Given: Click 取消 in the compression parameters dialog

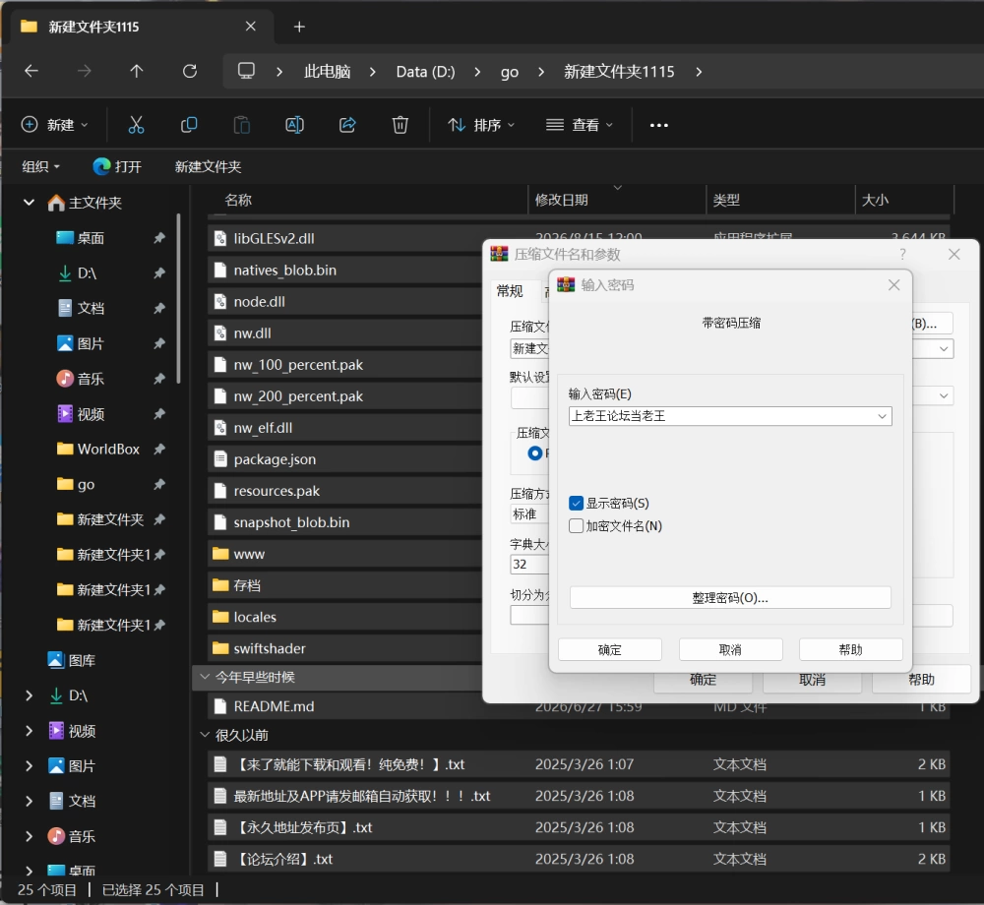Looking at the screenshot, I should coord(812,680).
